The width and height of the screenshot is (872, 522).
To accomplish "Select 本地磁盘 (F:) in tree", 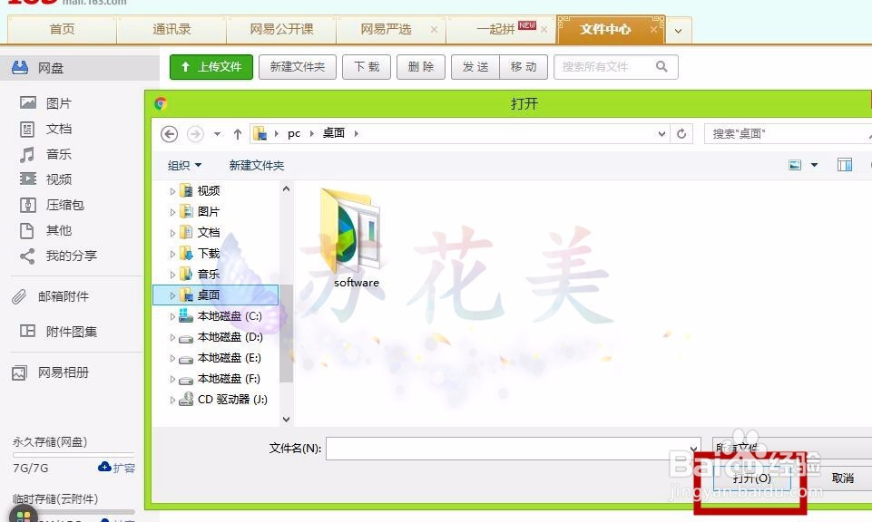I will point(229,379).
